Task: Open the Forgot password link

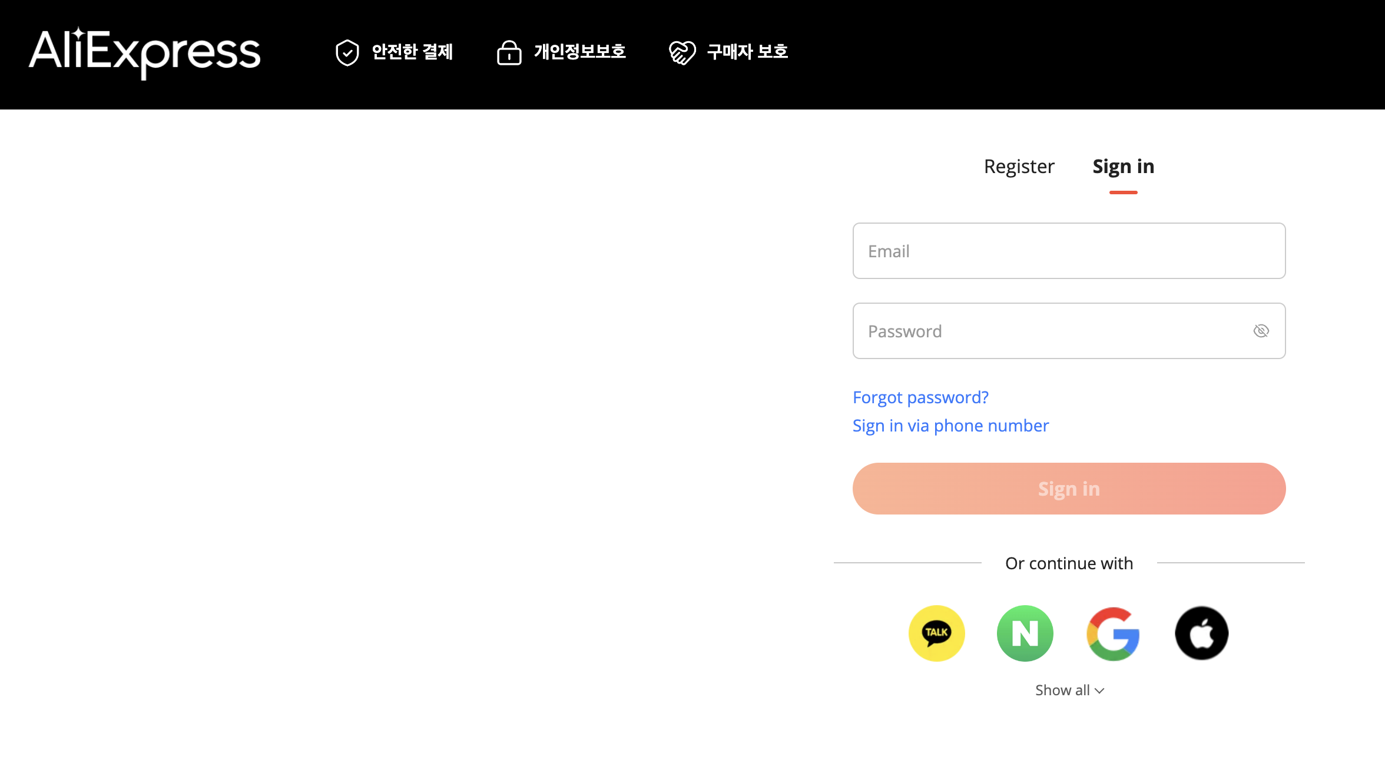Action: tap(920, 397)
